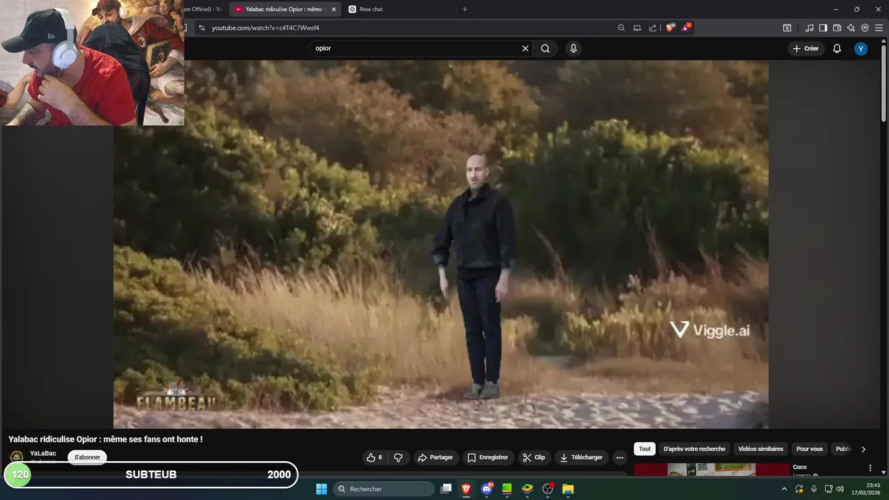Dislike the video with thumbs down

pos(398,458)
